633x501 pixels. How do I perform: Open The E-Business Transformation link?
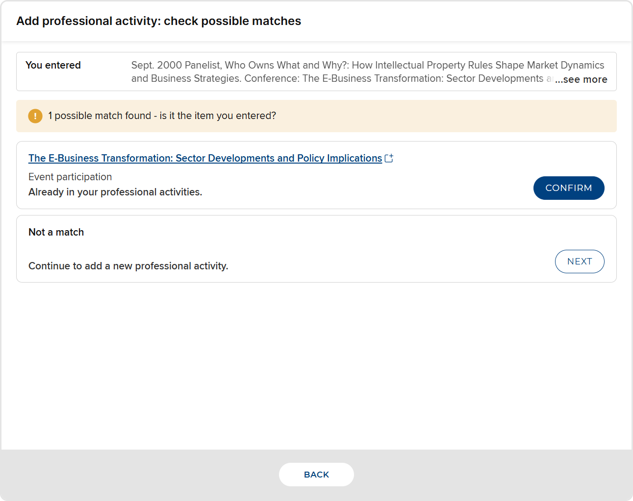(x=205, y=158)
